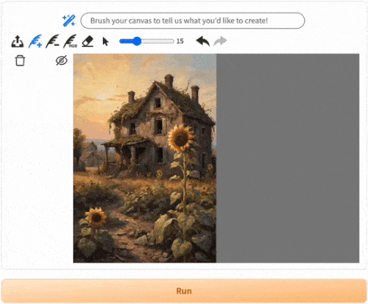Click the orange Run button
The image size is (368, 304).
tap(184, 291)
